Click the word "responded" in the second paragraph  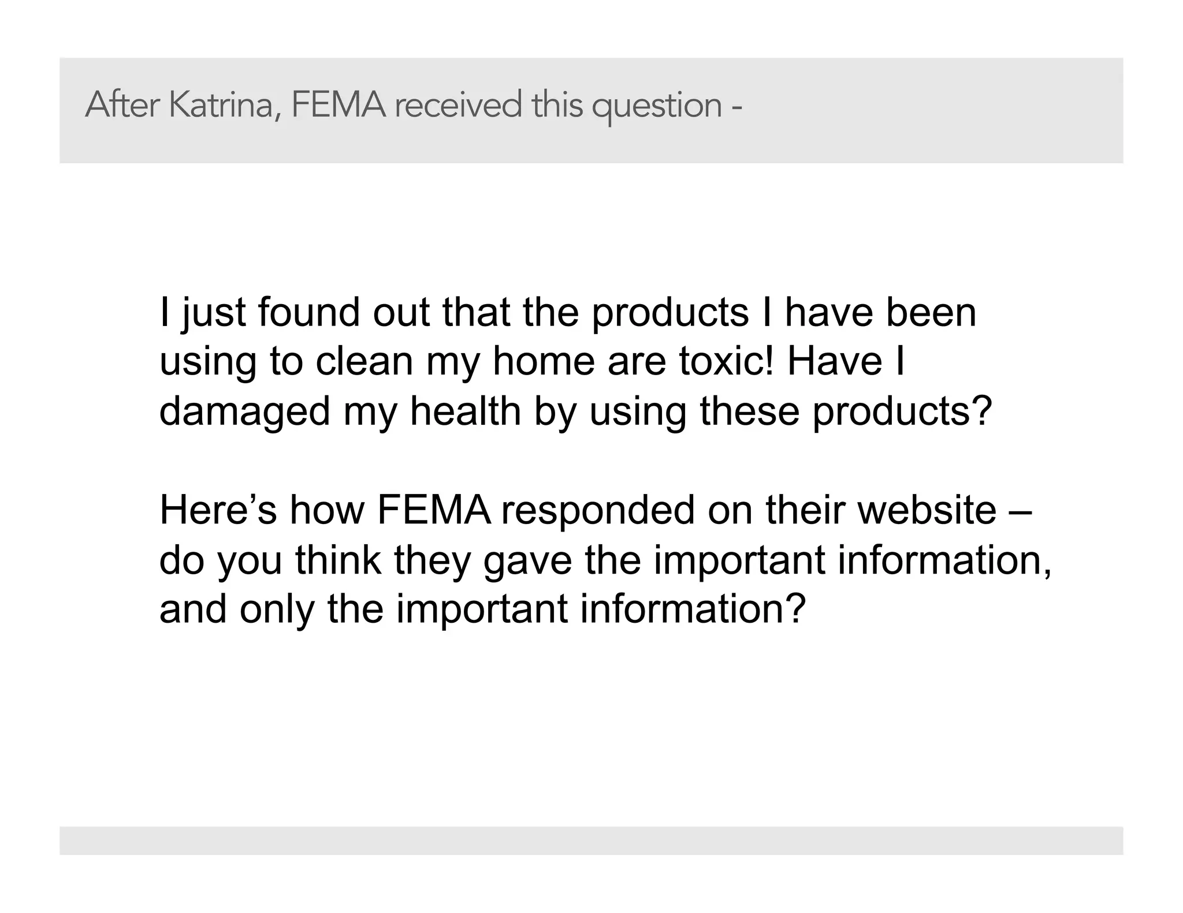click(598, 510)
